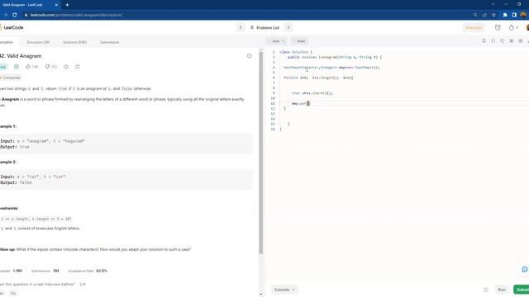This screenshot has height=297, width=529.
Task: Open the editor settings gear icon
Action: click(x=520, y=40)
